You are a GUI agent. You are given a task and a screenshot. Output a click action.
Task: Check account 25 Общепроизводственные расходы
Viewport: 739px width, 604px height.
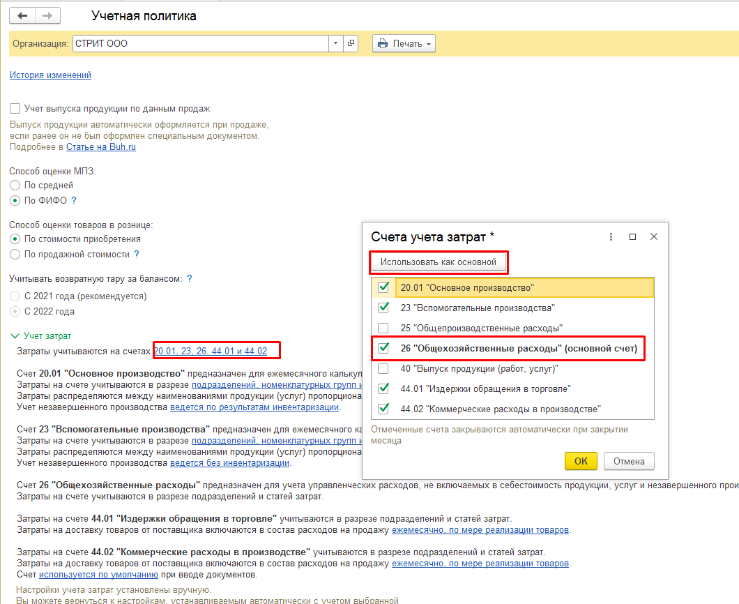click(x=383, y=328)
